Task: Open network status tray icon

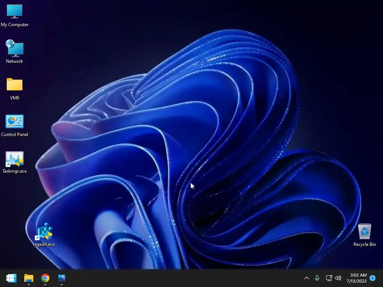Action: [x=329, y=278]
